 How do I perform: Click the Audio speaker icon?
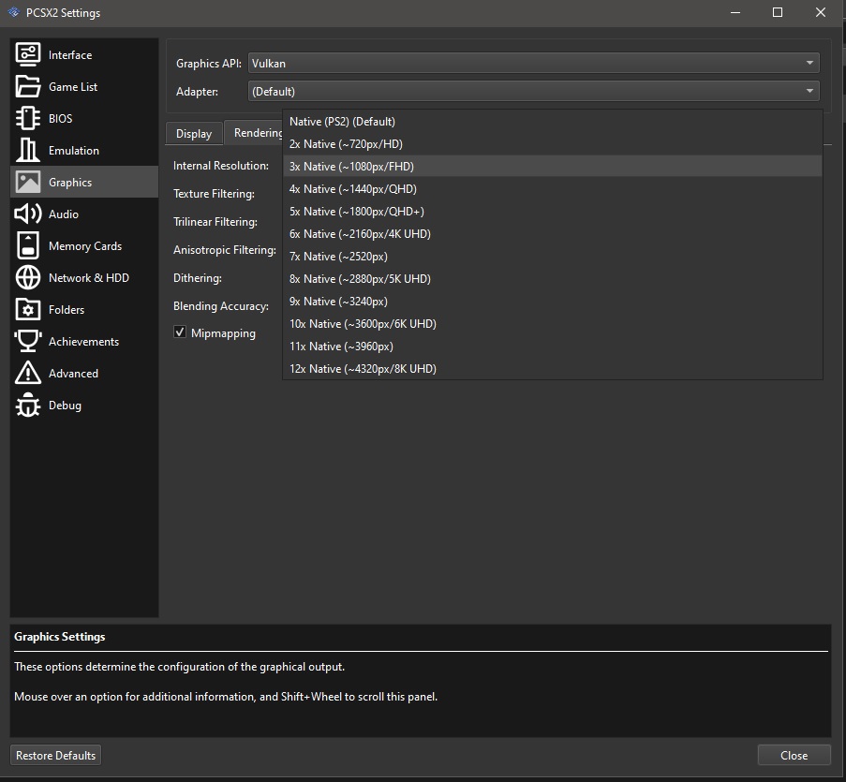point(27,214)
